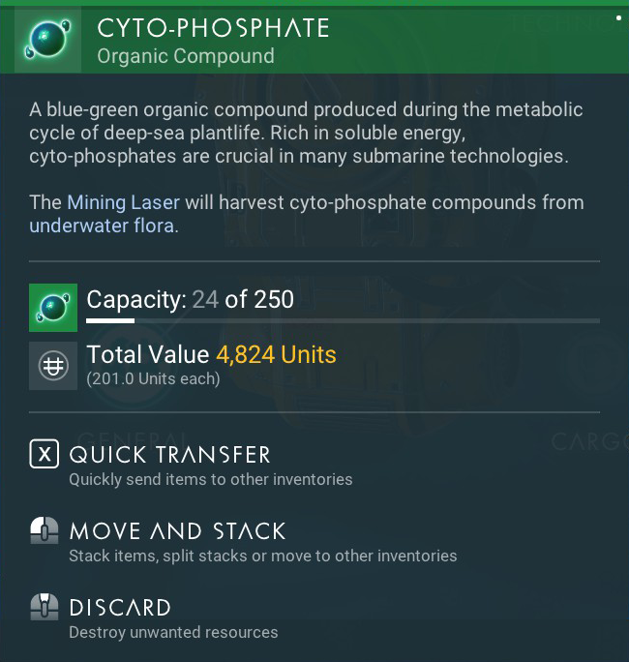Viewport: 629px width, 662px height.
Task: Click the mouse icon beside Discard
Action: 45,608
